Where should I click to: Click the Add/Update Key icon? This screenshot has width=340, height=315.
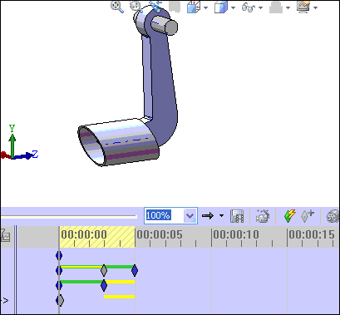(x=308, y=216)
